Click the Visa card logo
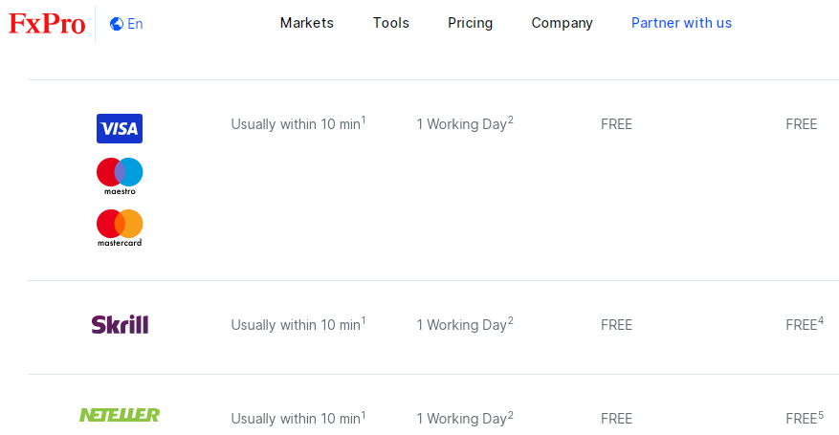Image resolution: width=839 pixels, height=435 pixels. [120, 128]
